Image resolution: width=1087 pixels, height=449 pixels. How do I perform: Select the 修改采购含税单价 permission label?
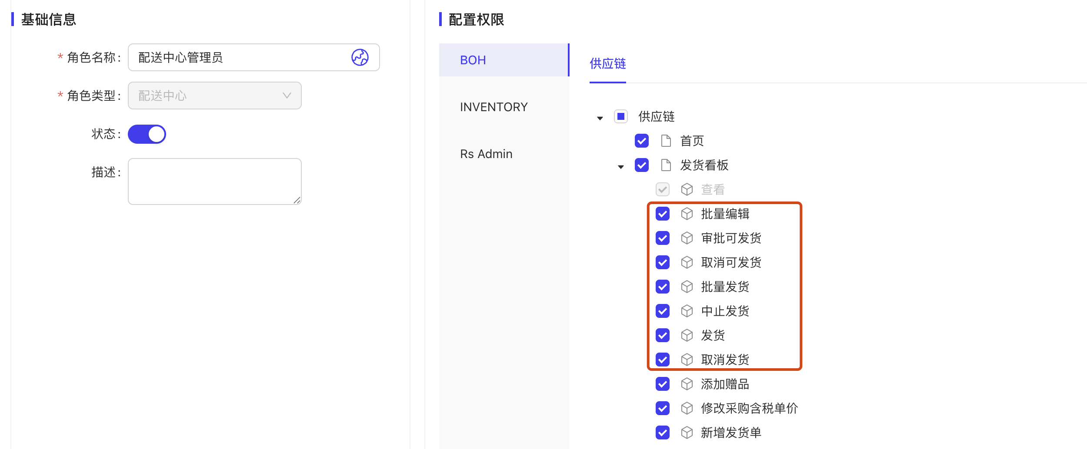point(749,408)
